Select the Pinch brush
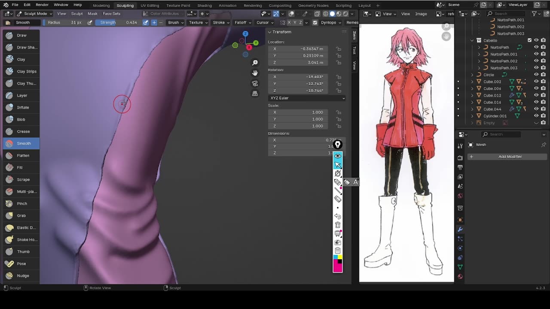The height and width of the screenshot is (309, 550). point(21,203)
